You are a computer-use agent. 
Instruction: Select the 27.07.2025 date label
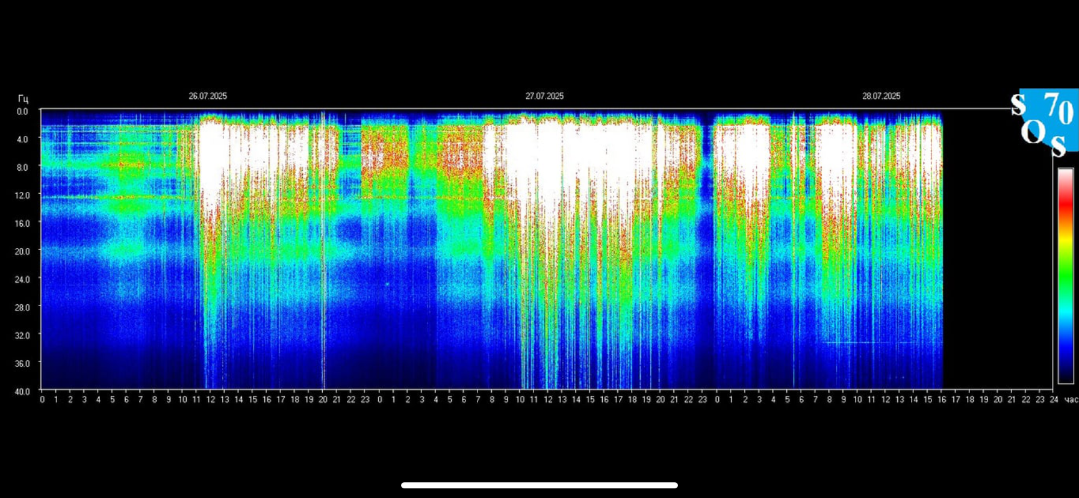click(x=544, y=96)
